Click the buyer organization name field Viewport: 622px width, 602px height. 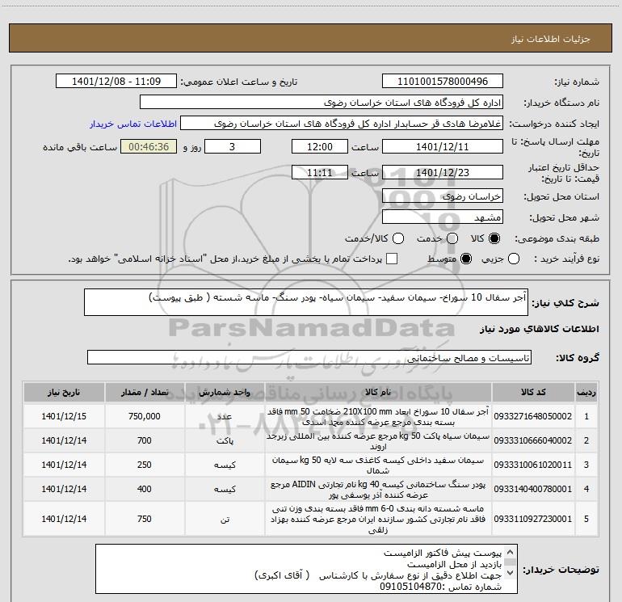tap(322, 103)
